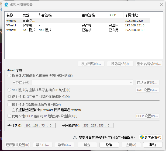
Task: Click 导入(T) button
Action: tap(43, 145)
